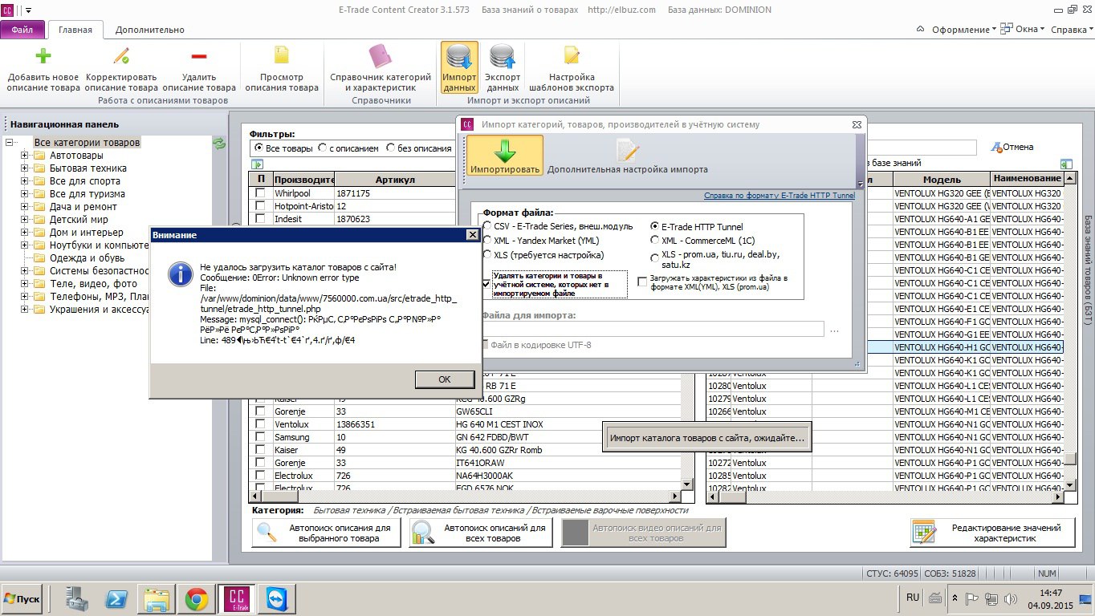Viewport: 1095px width, 616px height.
Task: Click Автопоиск описания для выбранного товара
Action: click(x=327, y=533)
